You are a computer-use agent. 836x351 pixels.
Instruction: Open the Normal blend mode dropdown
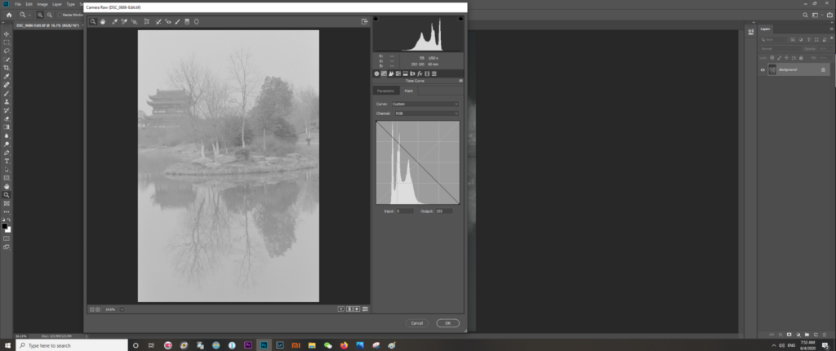click(x=780, y=48)
